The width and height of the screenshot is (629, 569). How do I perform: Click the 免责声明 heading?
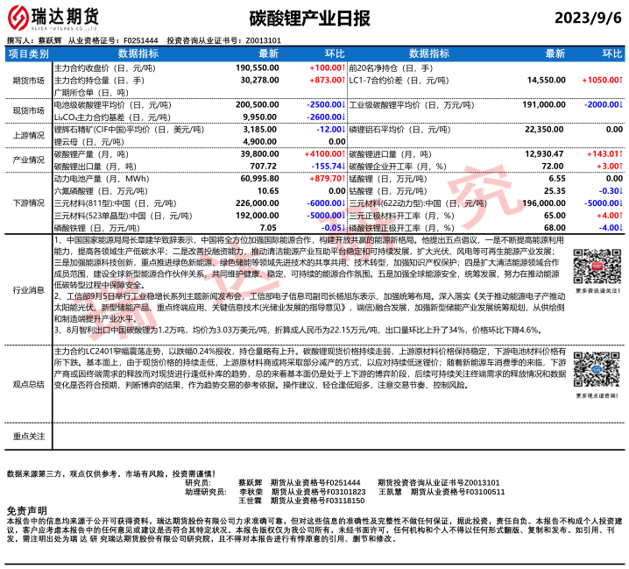[26, 510]
